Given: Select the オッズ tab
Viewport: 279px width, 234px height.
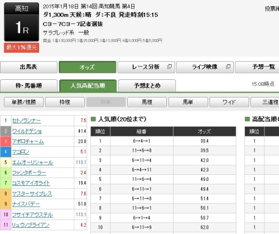Looking at the screenshot, I should coord(88,67).
